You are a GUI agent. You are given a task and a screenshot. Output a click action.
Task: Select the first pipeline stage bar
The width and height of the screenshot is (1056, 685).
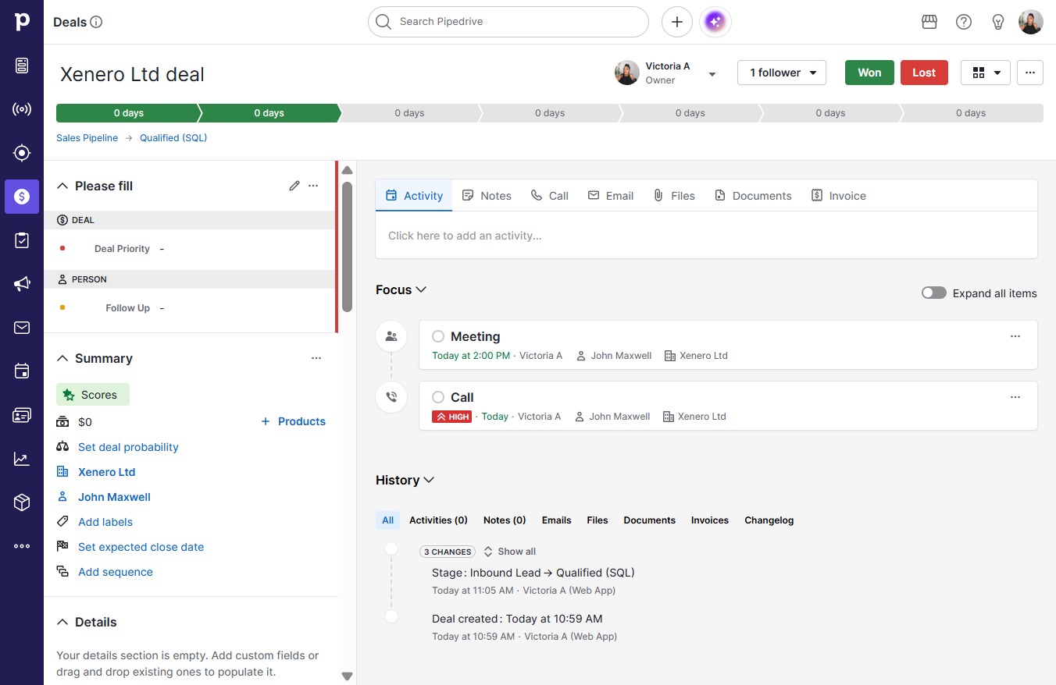128,113
